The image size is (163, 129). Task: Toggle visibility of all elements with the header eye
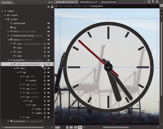(48, 7)
